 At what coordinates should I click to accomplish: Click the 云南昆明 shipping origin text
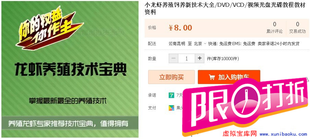[177, 44]
